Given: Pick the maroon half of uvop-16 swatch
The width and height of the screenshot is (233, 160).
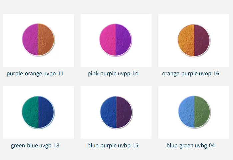Looking at the screenshot, I should (x=202, y=40).
